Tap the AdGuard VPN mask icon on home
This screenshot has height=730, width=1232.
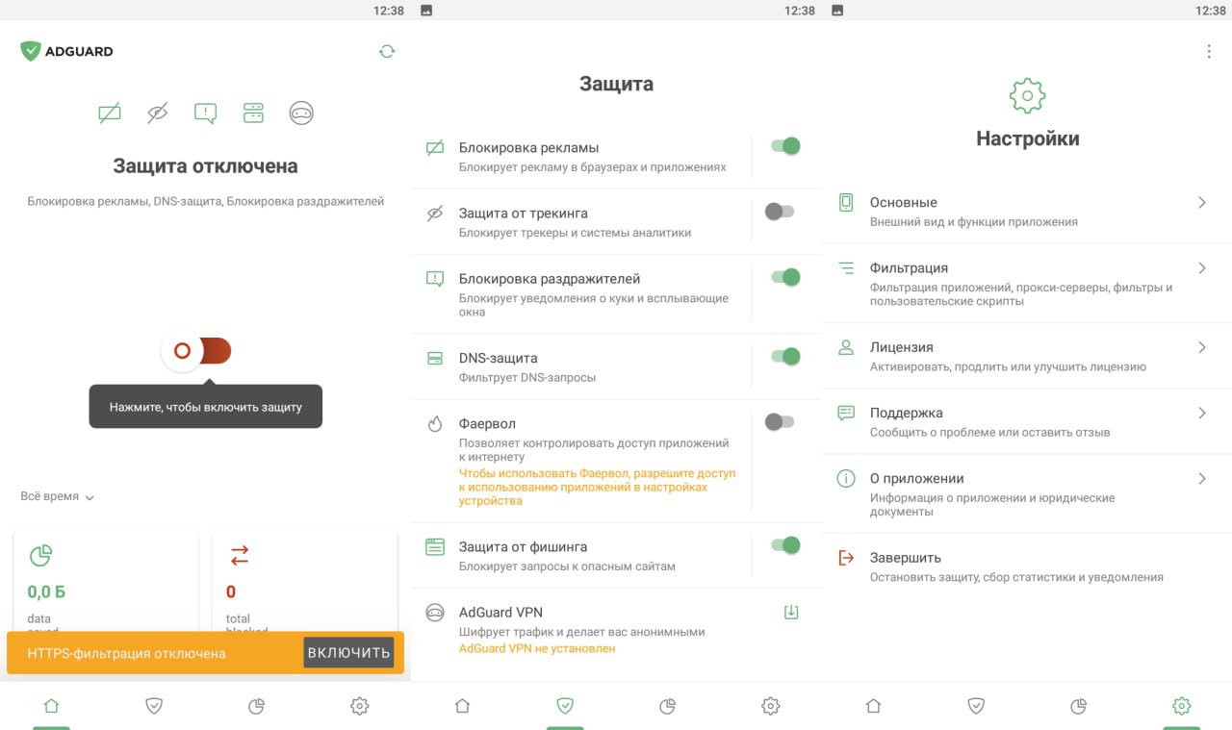coord(301,113)
